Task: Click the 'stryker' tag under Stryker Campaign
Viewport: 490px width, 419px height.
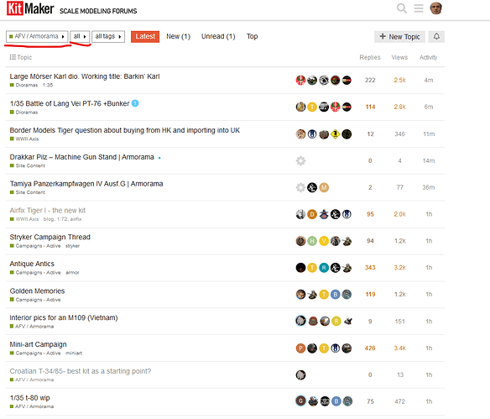Action: coord(72,246)
